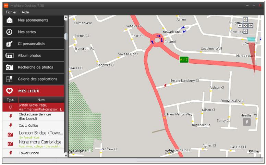
Task: Open the Aide menu
Action: pyautogui.click(x=25, y=12)
